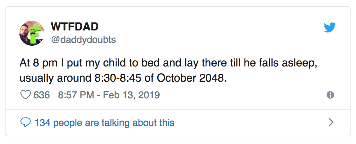Visit the WTFDAD display name link
Viewport: 356px width, 144px height.
pos(75,27)
